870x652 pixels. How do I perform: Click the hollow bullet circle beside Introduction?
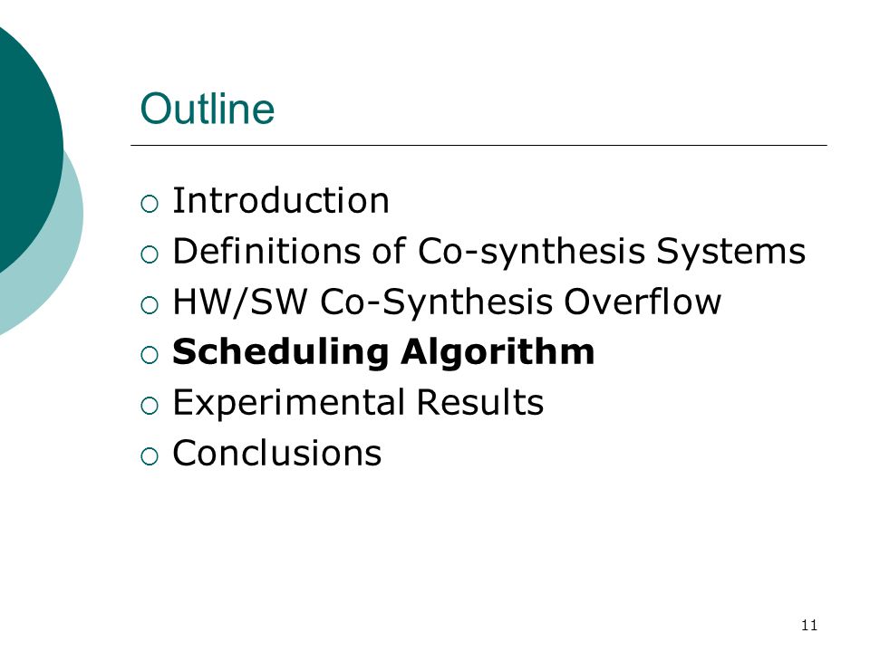[150, 204]
